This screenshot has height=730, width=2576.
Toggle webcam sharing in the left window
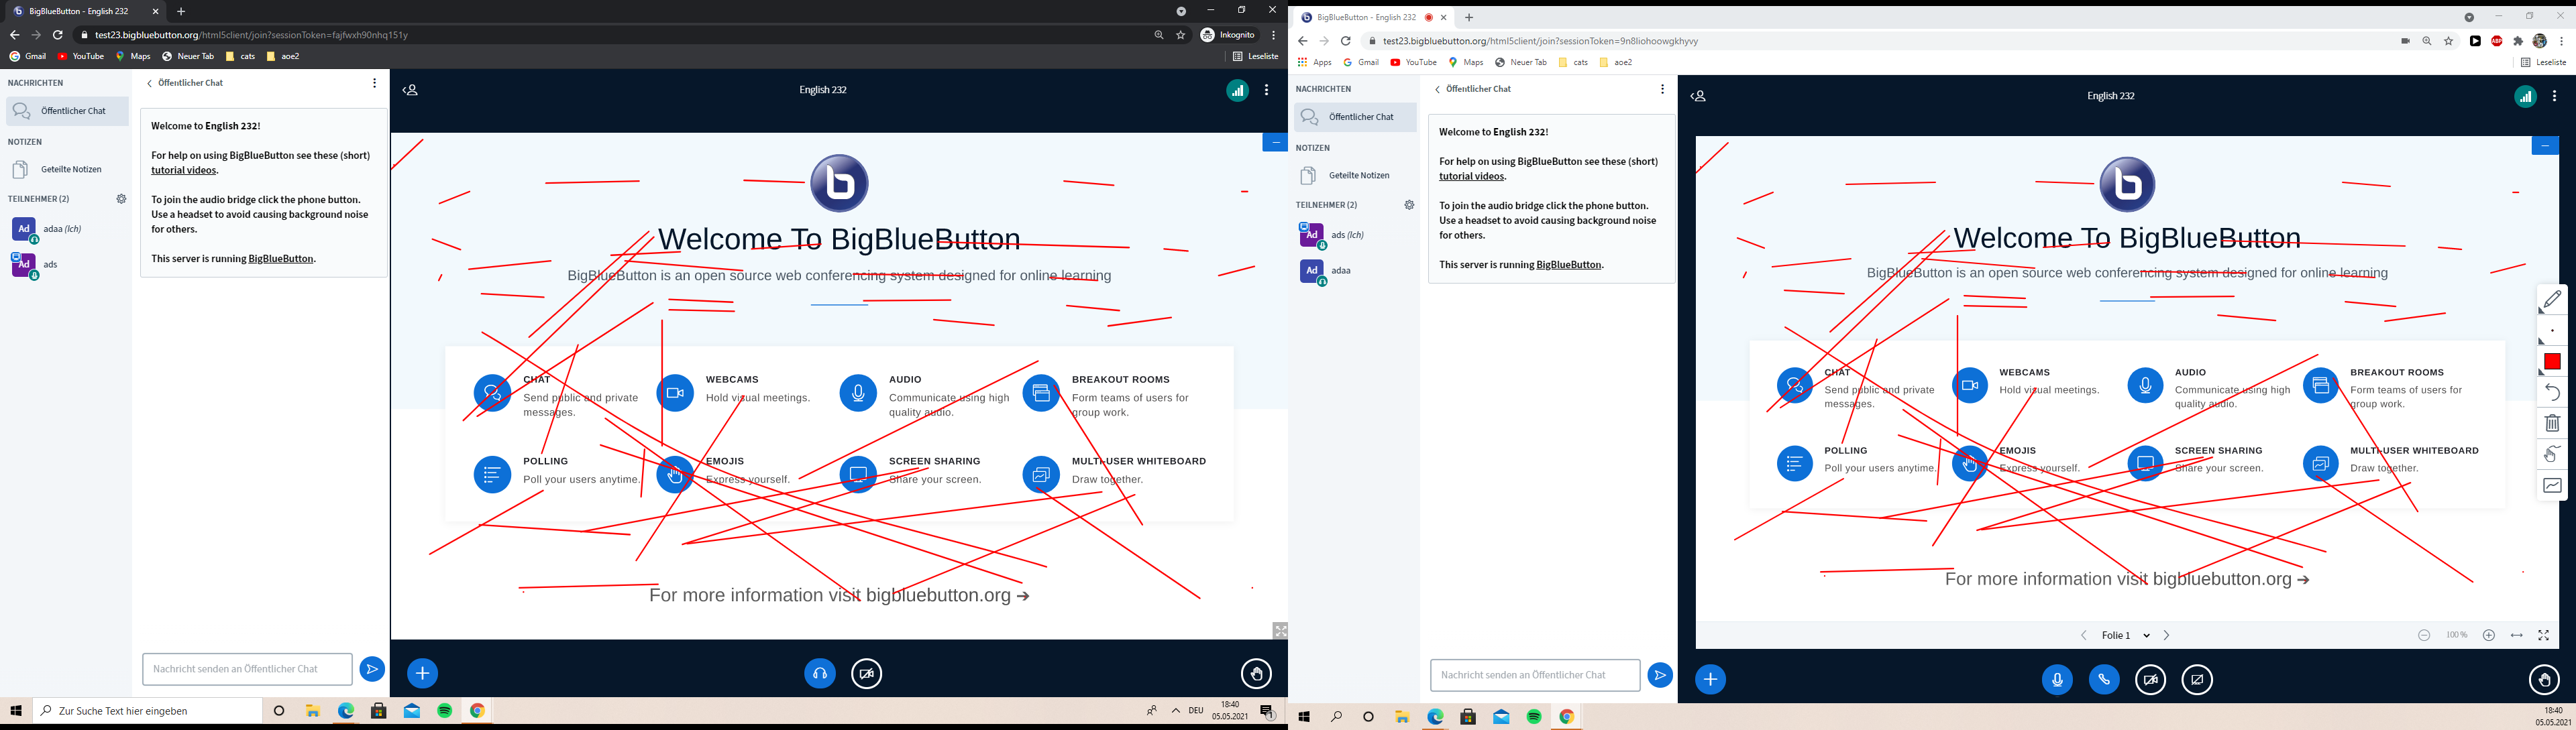[x=867, y=674]
